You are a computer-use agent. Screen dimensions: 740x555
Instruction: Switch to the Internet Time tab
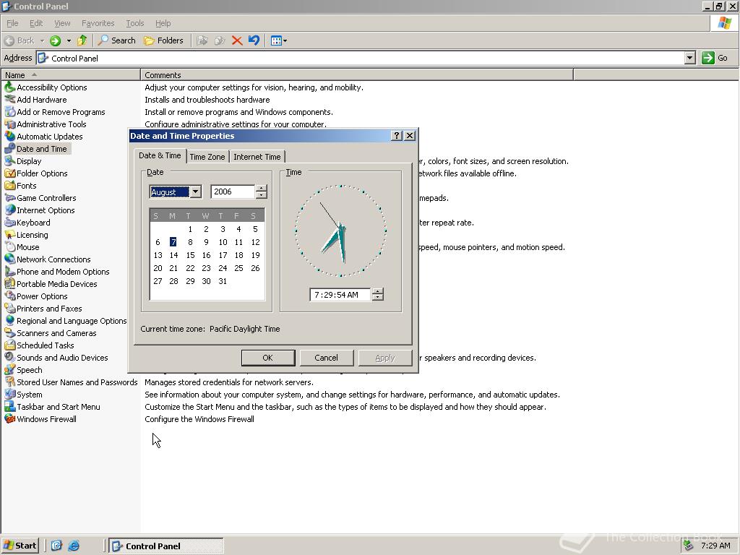tap(257, 157)
